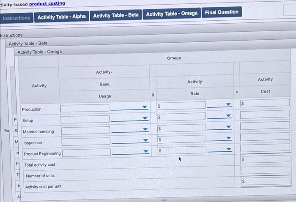Viewport: 296px width, 202px height.
Task: Expand Inspection activity-base usage dropdown
Action: coord(130,141)
